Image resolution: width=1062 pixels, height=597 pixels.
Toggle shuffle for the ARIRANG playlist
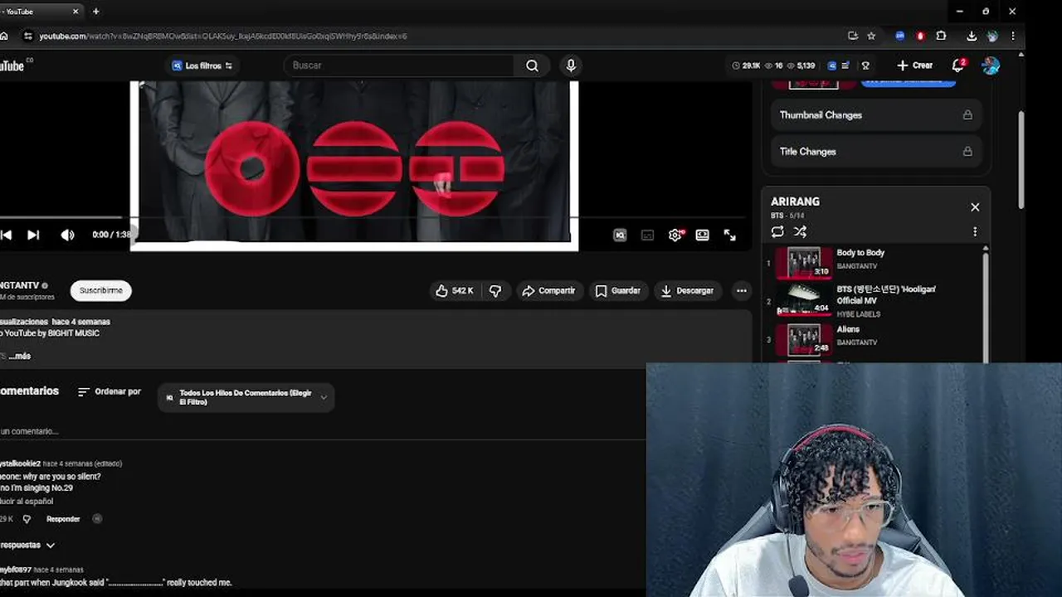(x=800, y=232)
